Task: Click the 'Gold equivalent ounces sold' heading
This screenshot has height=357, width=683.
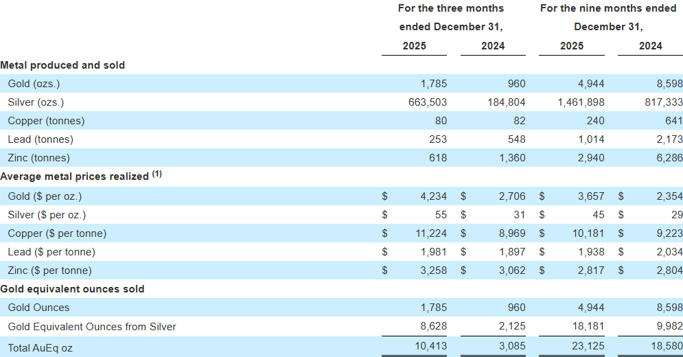Action: [72, 289]
